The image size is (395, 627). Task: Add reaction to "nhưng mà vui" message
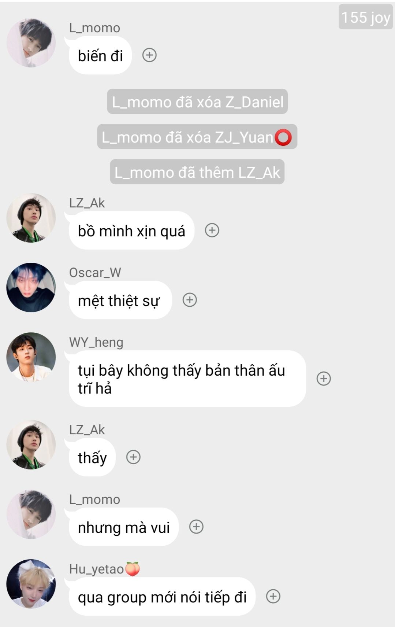196,527
